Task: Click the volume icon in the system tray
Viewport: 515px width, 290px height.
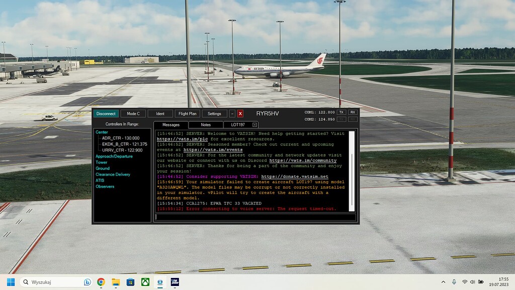Action: pos(472,282)
